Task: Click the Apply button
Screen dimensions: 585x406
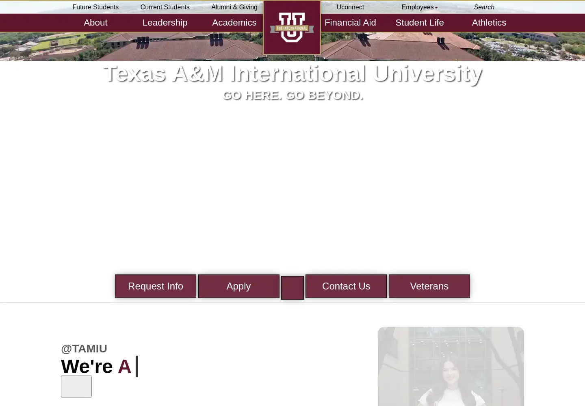Action: pos(239,286)
